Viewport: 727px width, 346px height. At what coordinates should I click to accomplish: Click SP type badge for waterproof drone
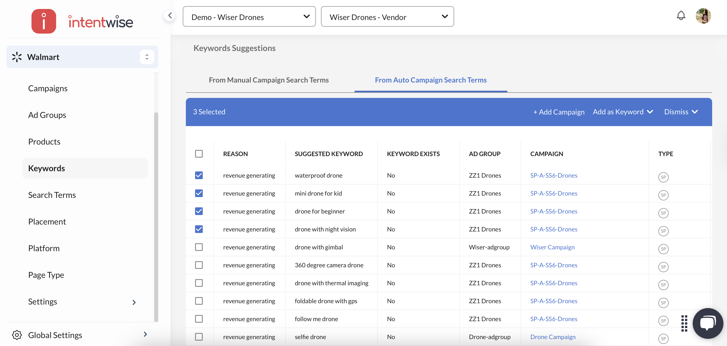[663, 177]
